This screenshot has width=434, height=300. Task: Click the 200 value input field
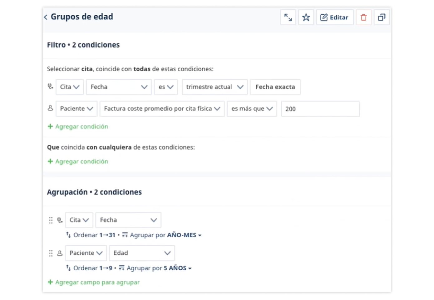click(320, 109)
